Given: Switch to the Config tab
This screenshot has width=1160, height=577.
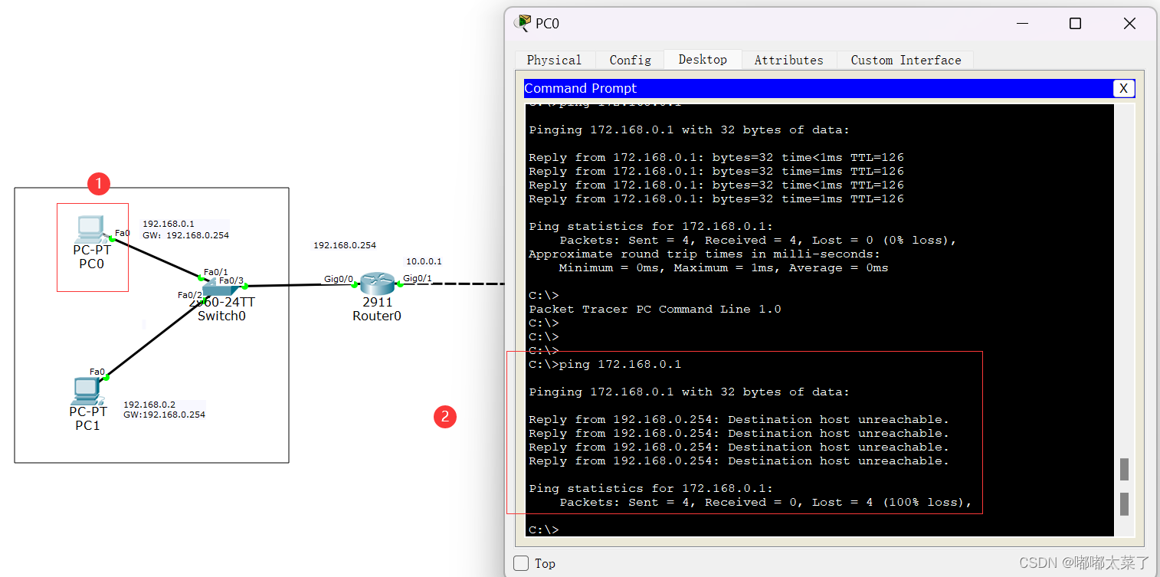Looking at the screenshot, I should click(630, 60).
